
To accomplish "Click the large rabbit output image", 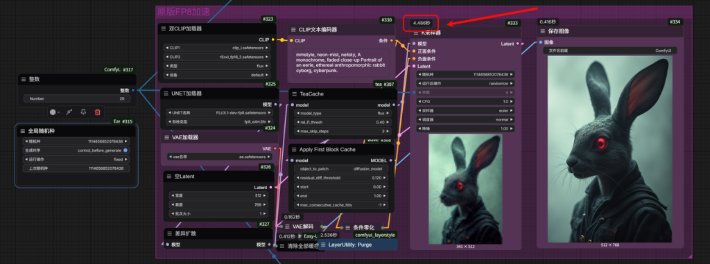I will tap(610, 149).
